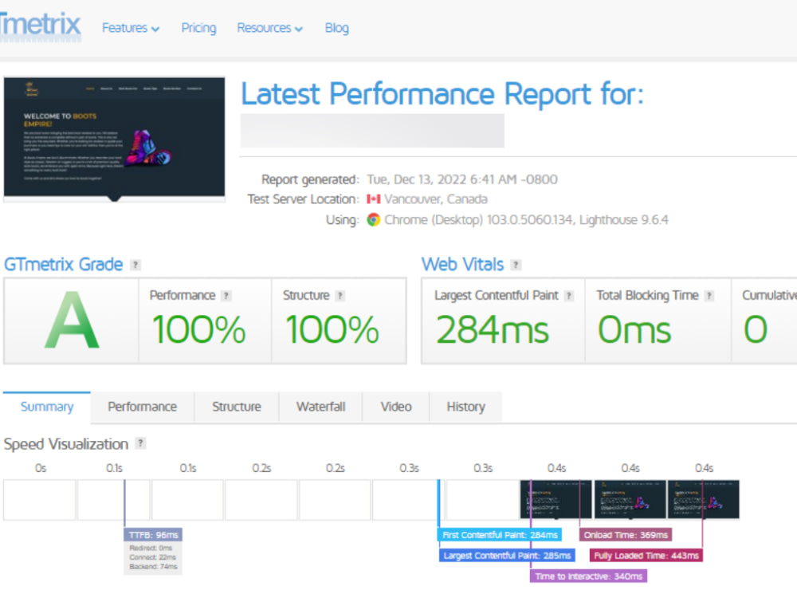Open the Blog link

click(x=336, y=28)
